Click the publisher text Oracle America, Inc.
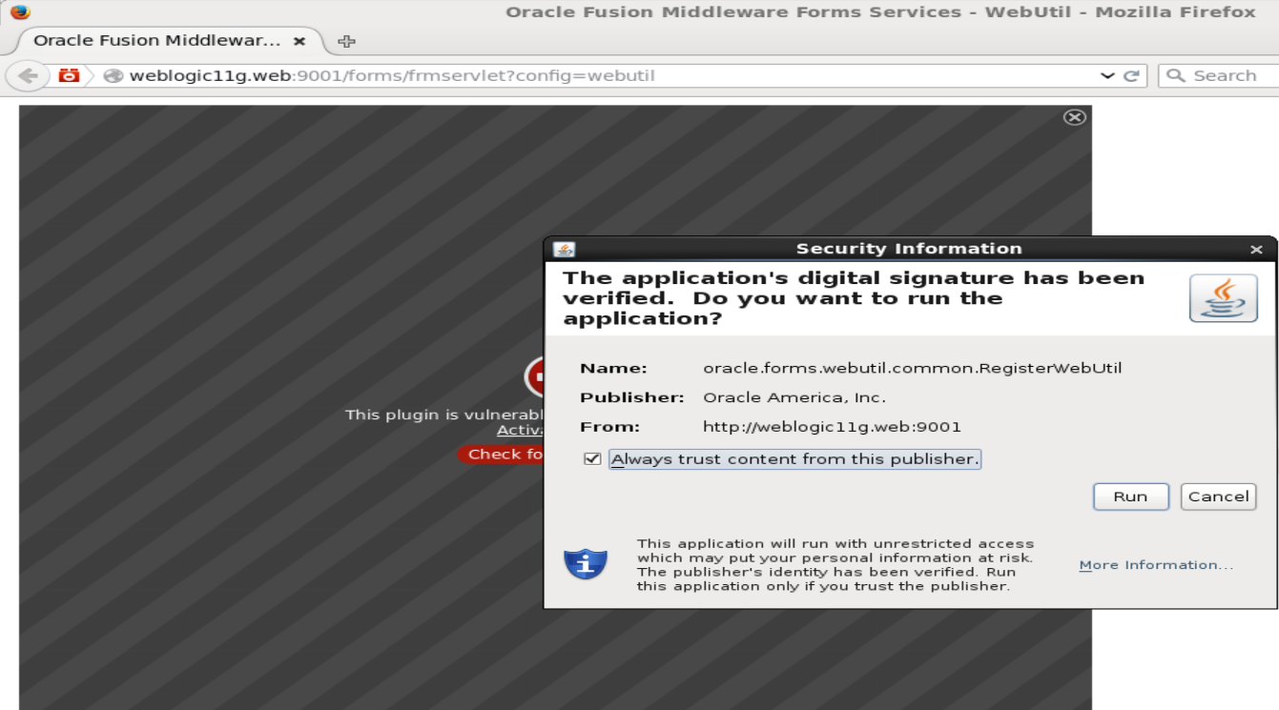The height and width of the screenshot is (710, 1279). (794, 397)
